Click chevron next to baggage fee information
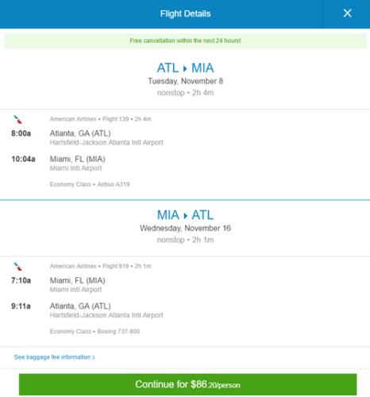 [x=93, y=357]
